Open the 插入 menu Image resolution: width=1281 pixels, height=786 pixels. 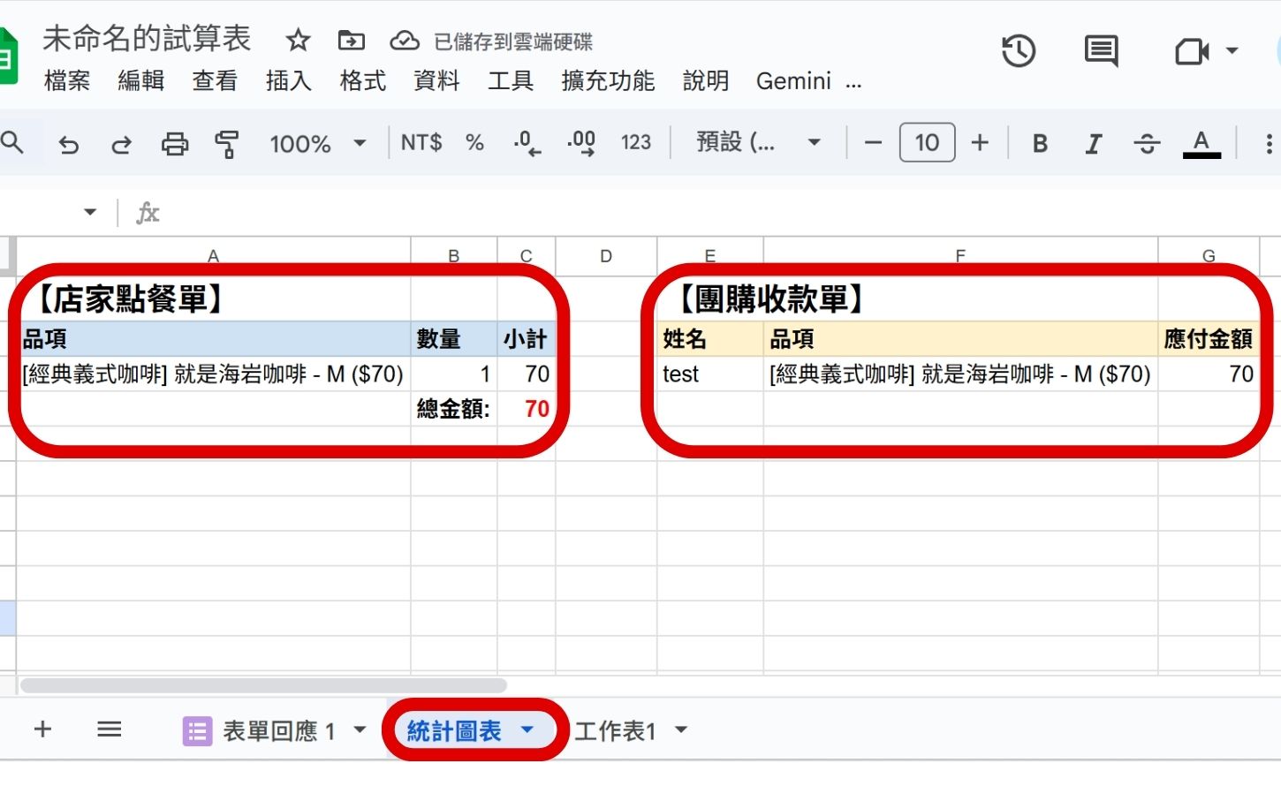point(289,81)
